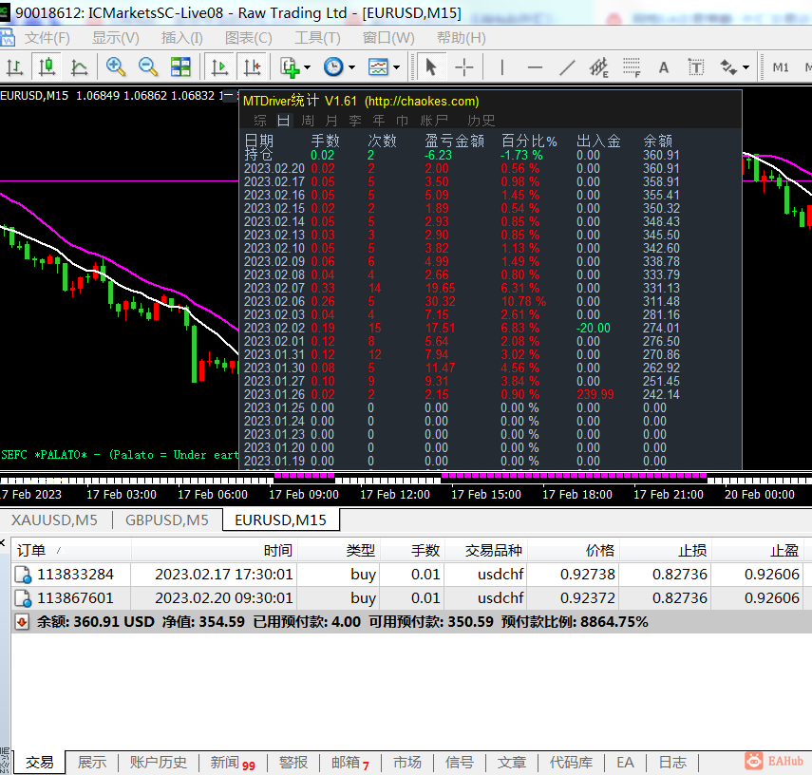Click the chart templates icon
The image size is (812, 775).
click(378, 67)
